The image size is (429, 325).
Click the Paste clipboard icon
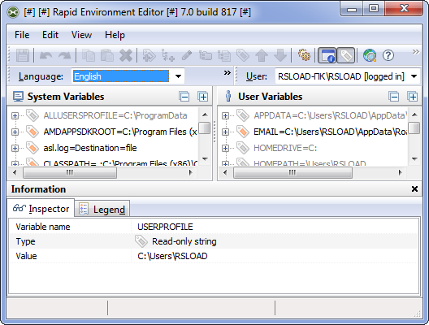click(x=107, y=55)
